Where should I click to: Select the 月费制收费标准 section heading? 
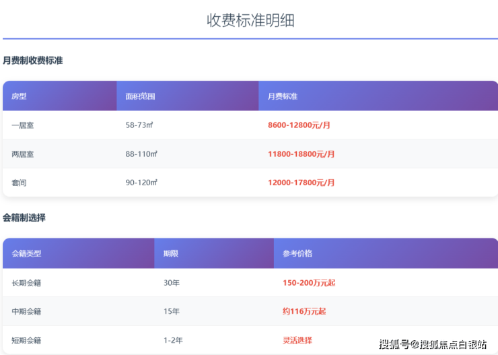point(33,61)
